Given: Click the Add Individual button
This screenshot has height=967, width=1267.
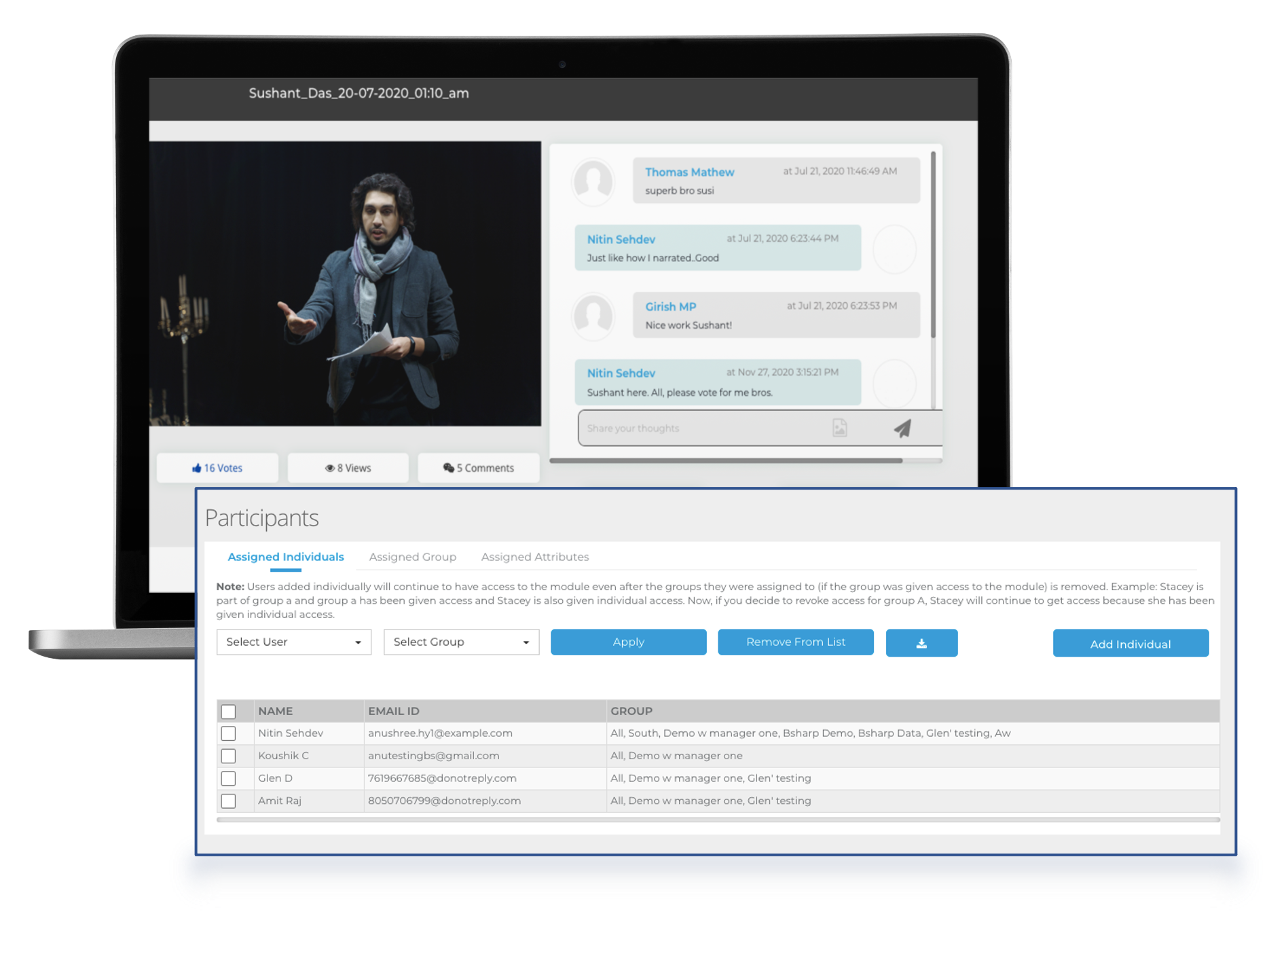Looking at the screenshot, I should (1131, 644).
